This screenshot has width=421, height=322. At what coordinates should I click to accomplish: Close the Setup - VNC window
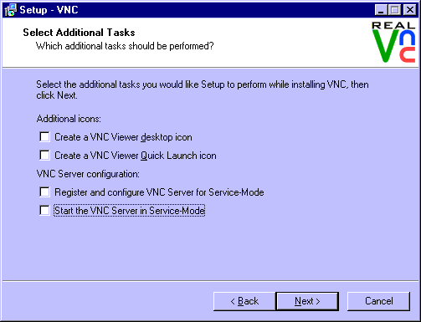tap(409, 10)
